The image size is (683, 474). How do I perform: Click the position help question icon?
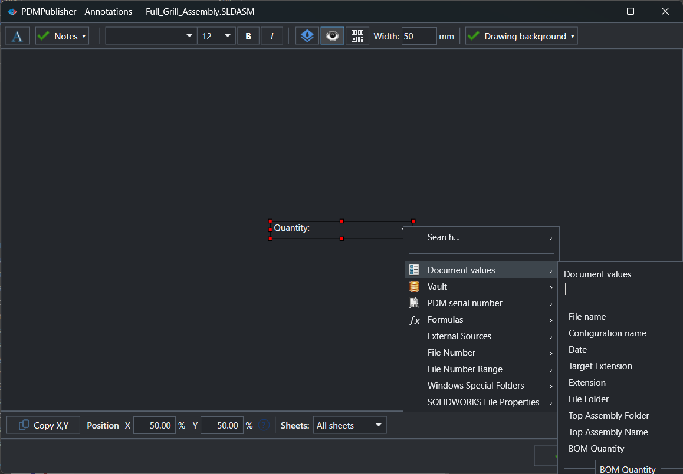[264, 425]
